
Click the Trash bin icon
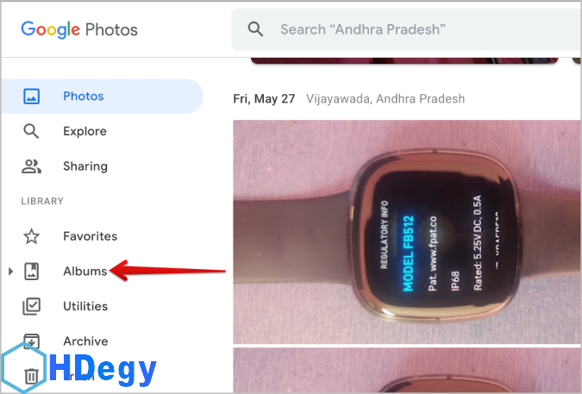coord(32,376)
